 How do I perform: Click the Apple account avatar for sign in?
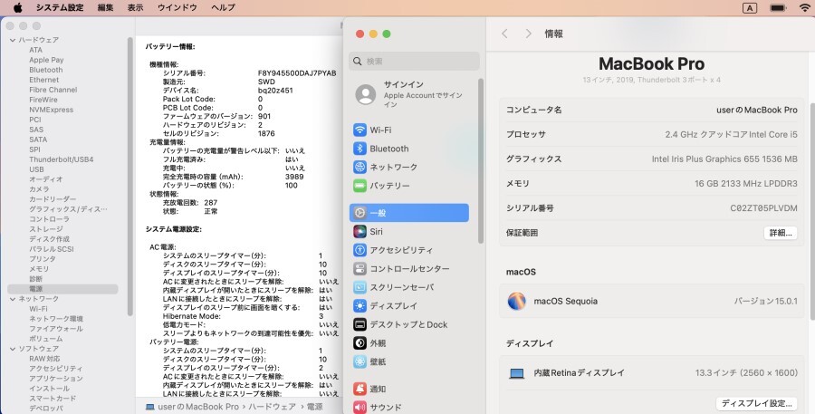[x=366, y=94]
